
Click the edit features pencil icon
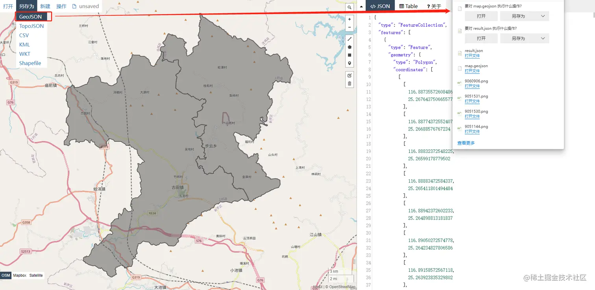pos(349,75)
